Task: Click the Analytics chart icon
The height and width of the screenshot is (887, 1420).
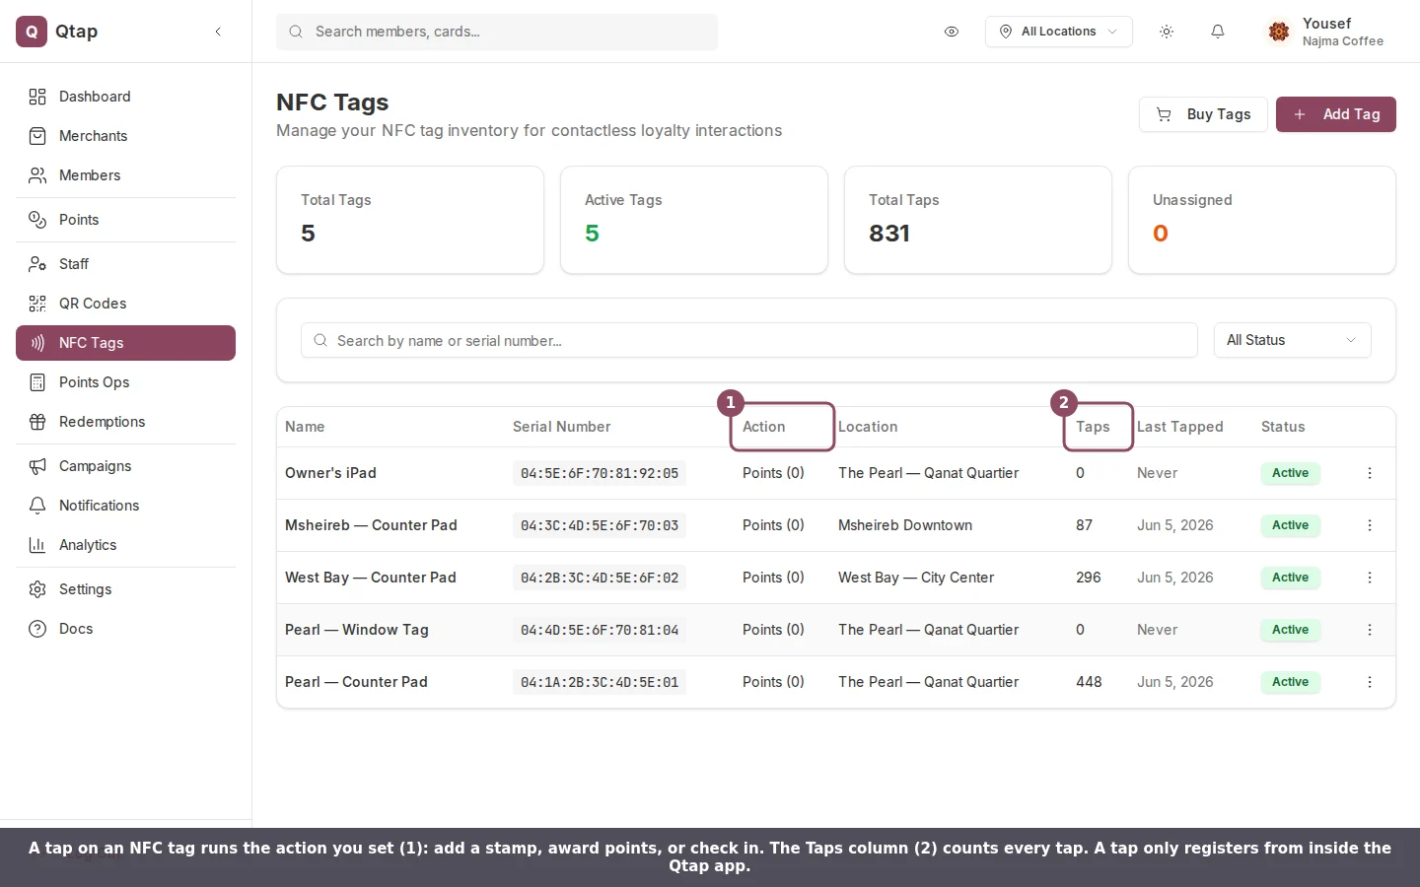Action: point(37,545)
